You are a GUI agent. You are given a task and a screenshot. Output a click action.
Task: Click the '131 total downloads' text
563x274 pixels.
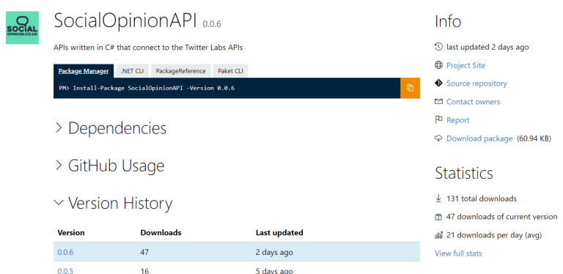click(482, 199)
